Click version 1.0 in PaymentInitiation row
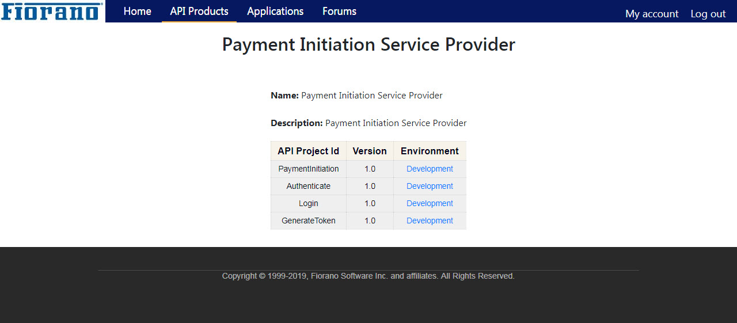Screen dimensions: 737x323 370,169
